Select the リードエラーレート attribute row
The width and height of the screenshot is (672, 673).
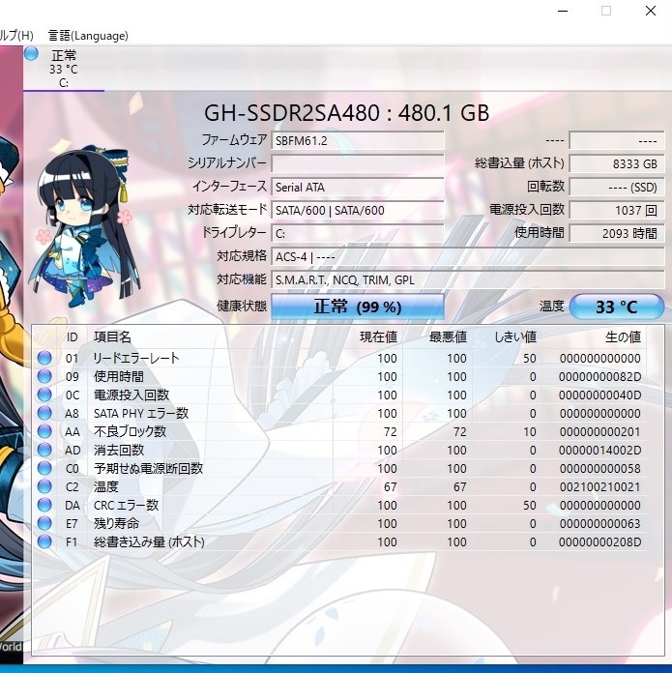pyautogui.click(x=339, y=358)
